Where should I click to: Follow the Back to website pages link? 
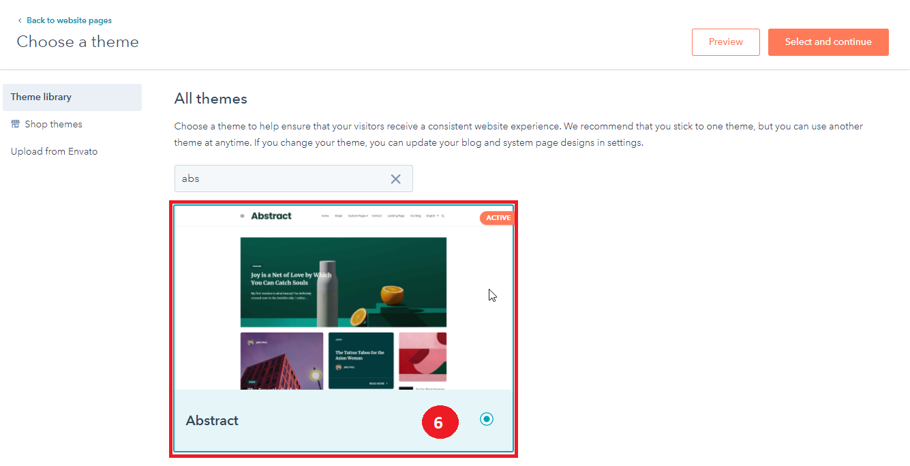69,20
